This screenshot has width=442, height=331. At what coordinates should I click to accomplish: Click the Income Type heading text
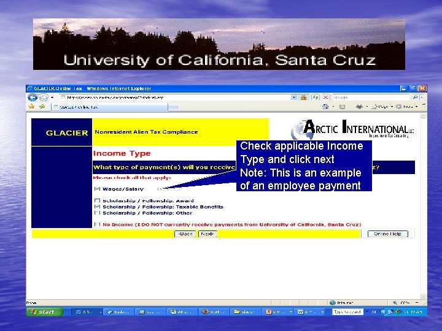[122, 153]
